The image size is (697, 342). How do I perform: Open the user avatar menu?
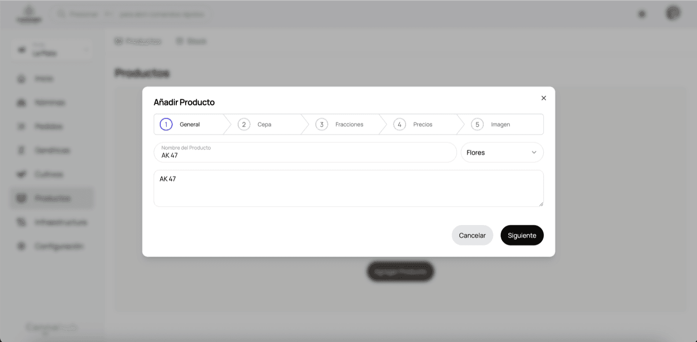click(x=673, y=13)
